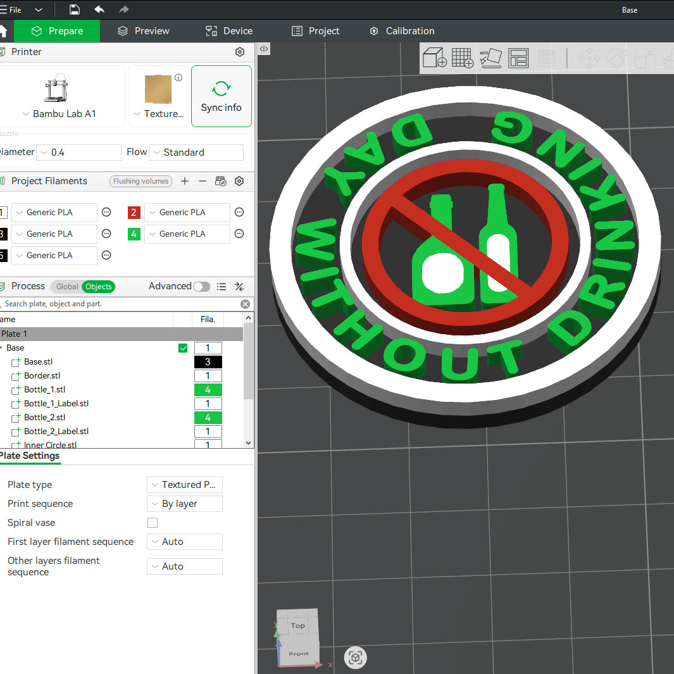The image size is (674, 674).
Task: Open printer settings gear icon
Action: point(239,52)
